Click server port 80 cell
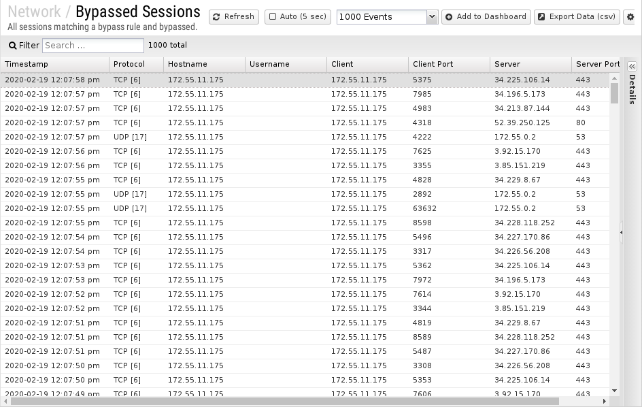Viewport: 642px width, 407px height. [x=590, y=123]
